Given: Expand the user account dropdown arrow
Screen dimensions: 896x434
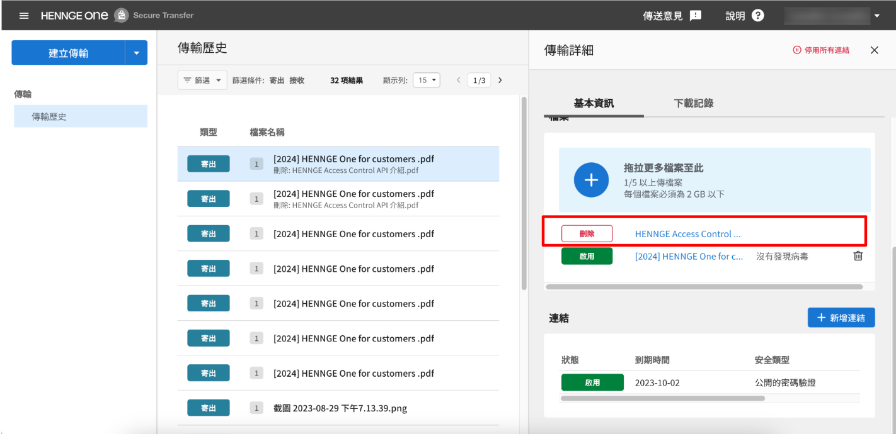Looking at the screenshot, I should (877, 16).
